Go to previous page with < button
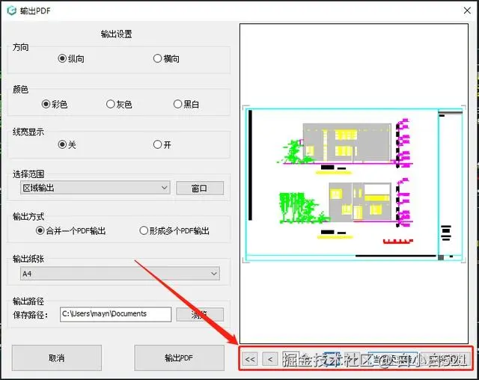 tap(270, 359)
